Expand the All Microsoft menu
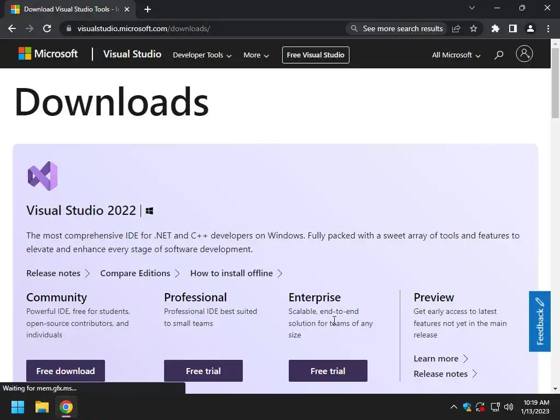This screenshot has width=560, height=420. (x=456, y=55)
